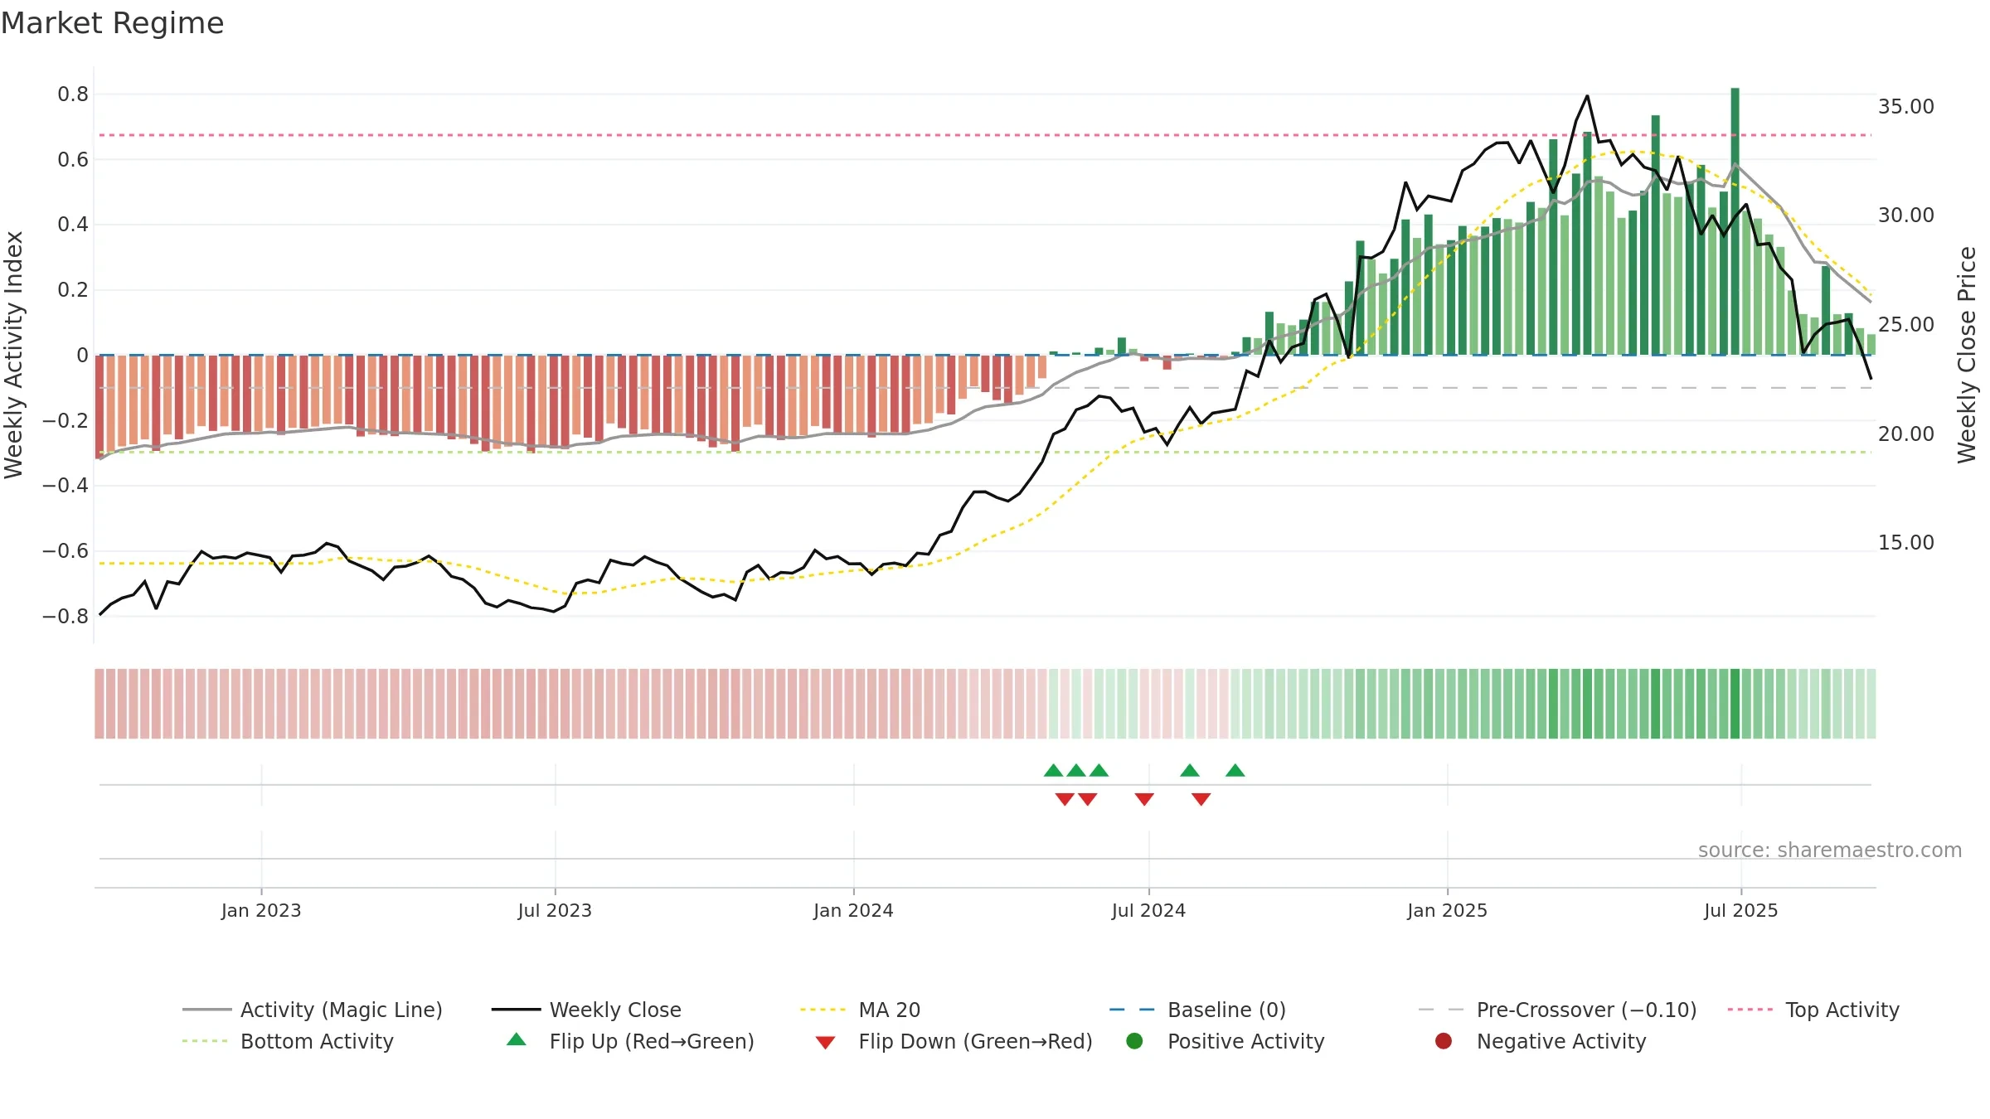
Task: Toggle the Bottom Activity legend entry
Action: click(x=288, y=1041)
